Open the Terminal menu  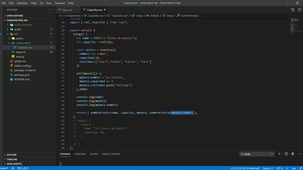tap(60, 3)
